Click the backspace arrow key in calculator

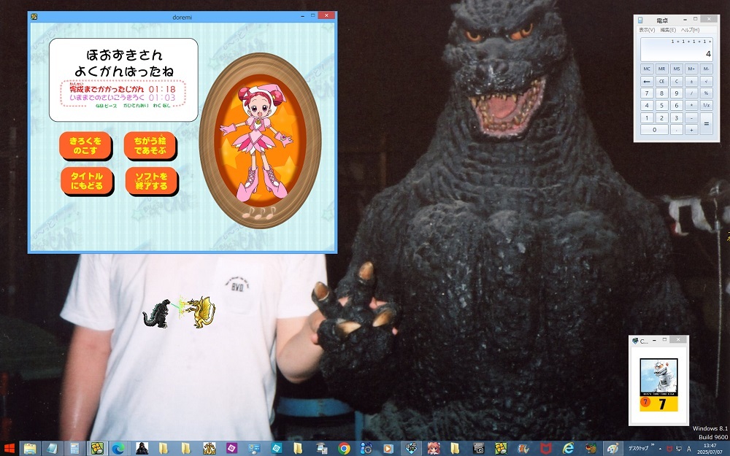pyautogui.click(x=647, y=81)
